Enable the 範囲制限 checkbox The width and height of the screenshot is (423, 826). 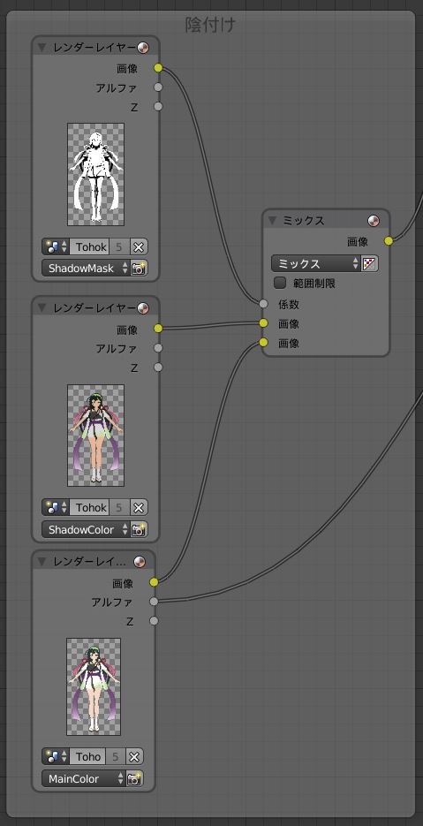(280, 284)
